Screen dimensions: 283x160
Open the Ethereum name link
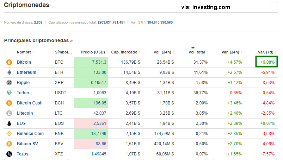coord(26,72)
